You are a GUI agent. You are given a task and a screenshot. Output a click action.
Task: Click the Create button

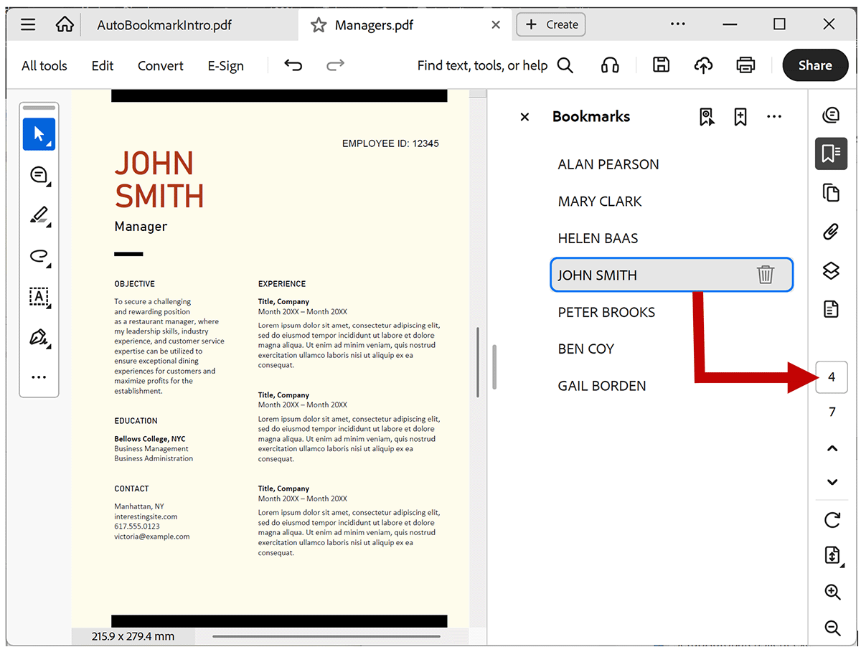click(x=551, y=24)
